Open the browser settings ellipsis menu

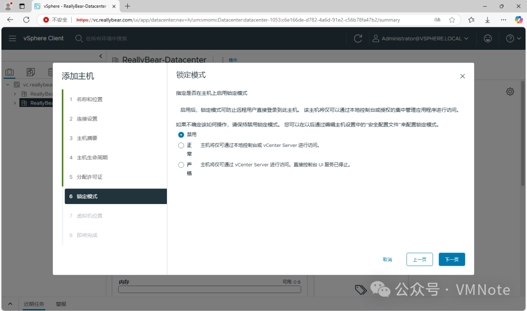503,20
